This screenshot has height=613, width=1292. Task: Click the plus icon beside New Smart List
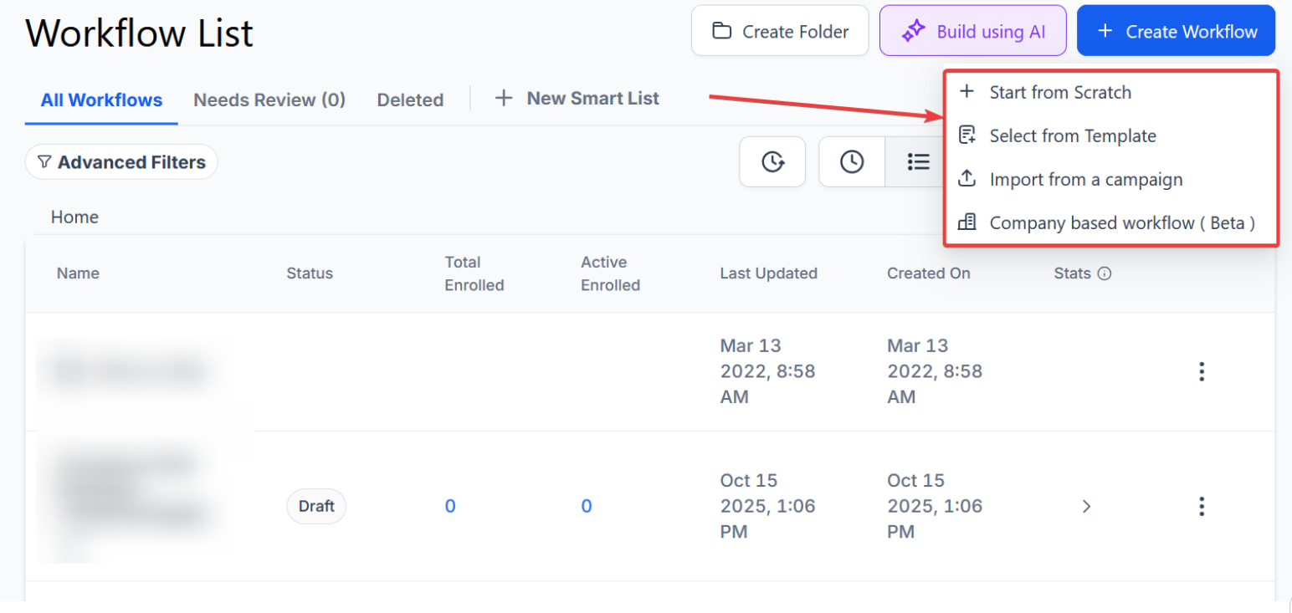(x=503, y=99)
